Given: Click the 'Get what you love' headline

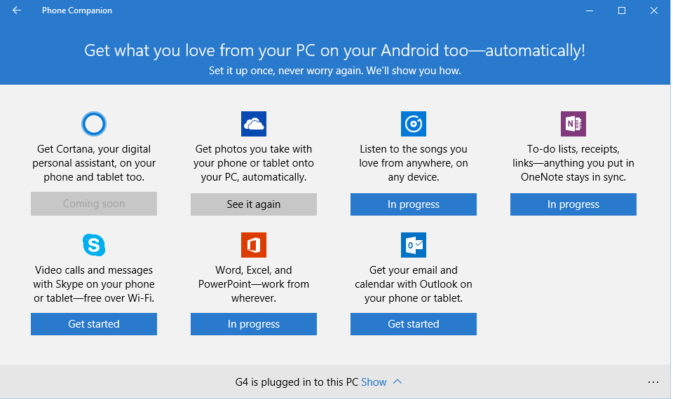Looking at the screenshot, I should tap(335, 50).
